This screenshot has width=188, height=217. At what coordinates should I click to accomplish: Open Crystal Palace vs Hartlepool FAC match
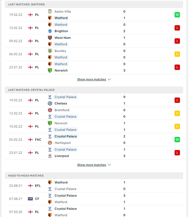(94, 140)
